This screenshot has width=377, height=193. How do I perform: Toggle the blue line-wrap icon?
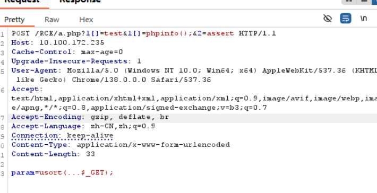[x=346, y=19]
